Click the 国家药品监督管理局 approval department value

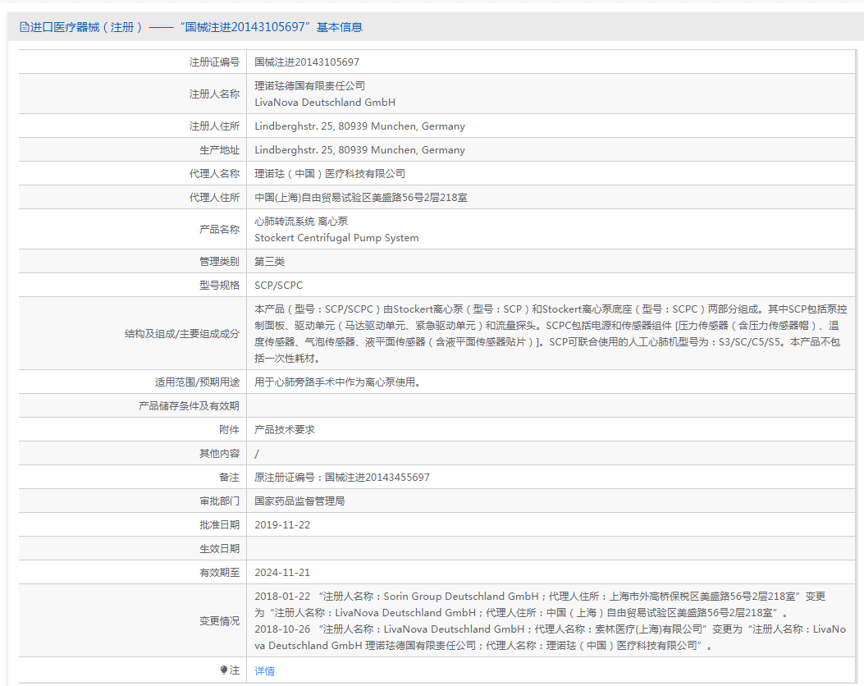pyautogui.click(x=299, y=501)
